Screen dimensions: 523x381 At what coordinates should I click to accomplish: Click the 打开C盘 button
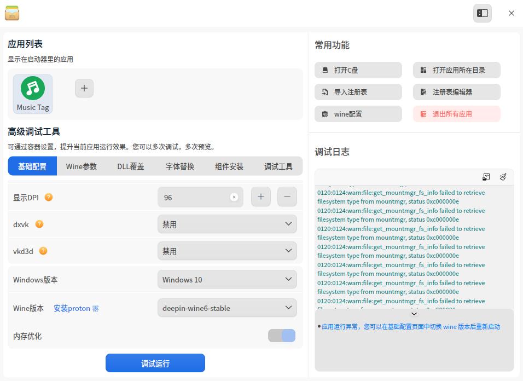point(358,70)
